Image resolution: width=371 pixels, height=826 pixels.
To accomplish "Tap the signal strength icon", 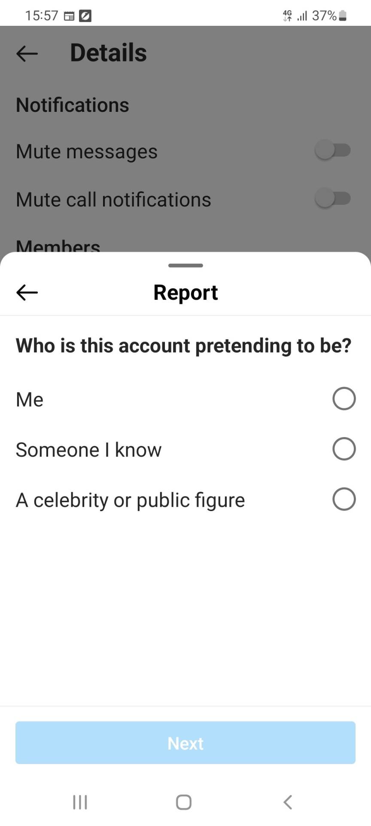I will [x=302, y=16].
